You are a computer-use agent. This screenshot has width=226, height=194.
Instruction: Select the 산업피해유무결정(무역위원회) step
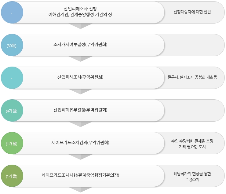(x=80, y=110)
